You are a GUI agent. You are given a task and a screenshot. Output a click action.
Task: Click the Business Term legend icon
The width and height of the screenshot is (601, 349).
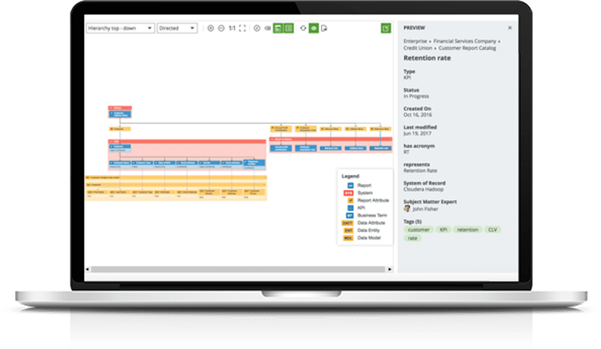click(349, 216)
